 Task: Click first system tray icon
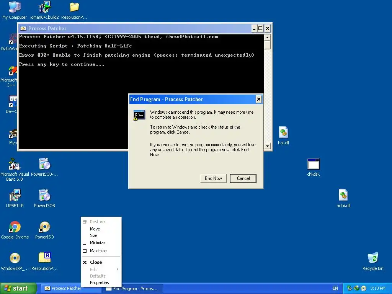point(349,288)
